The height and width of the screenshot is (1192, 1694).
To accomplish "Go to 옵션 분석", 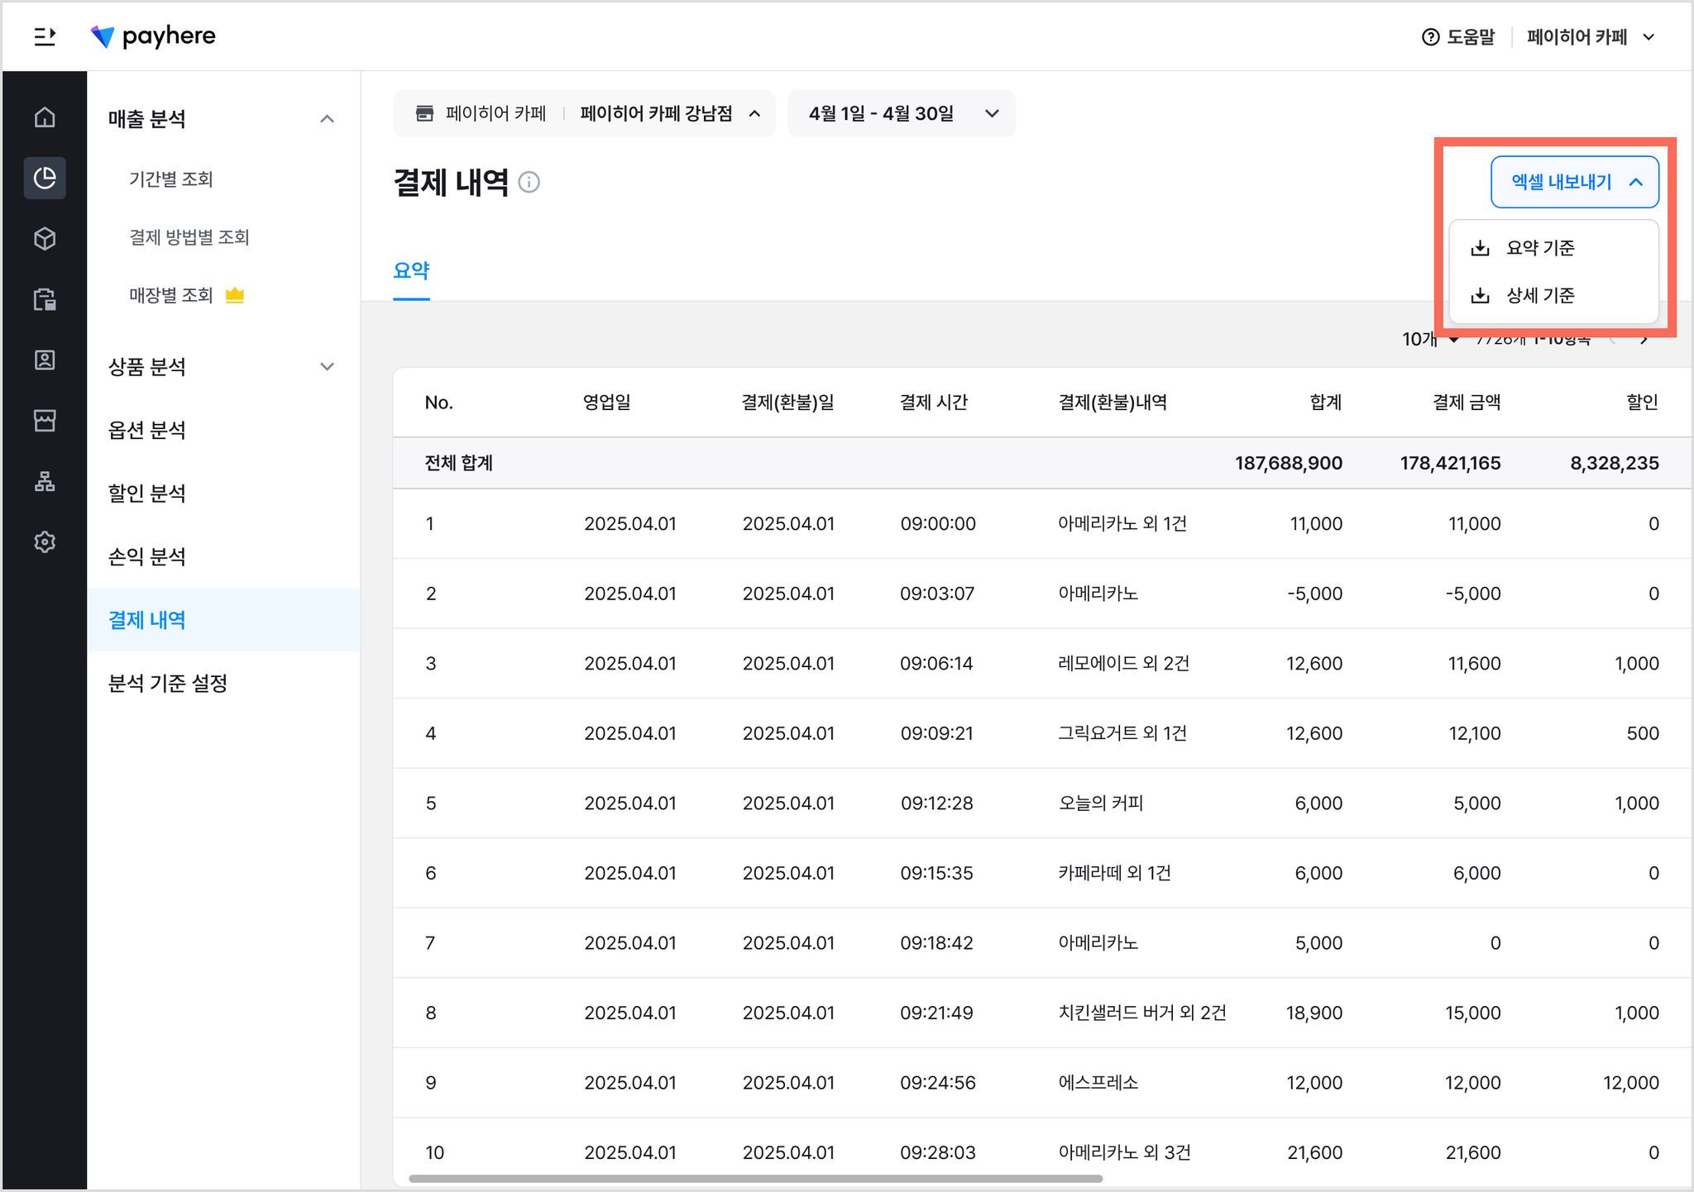I will 147,430.
